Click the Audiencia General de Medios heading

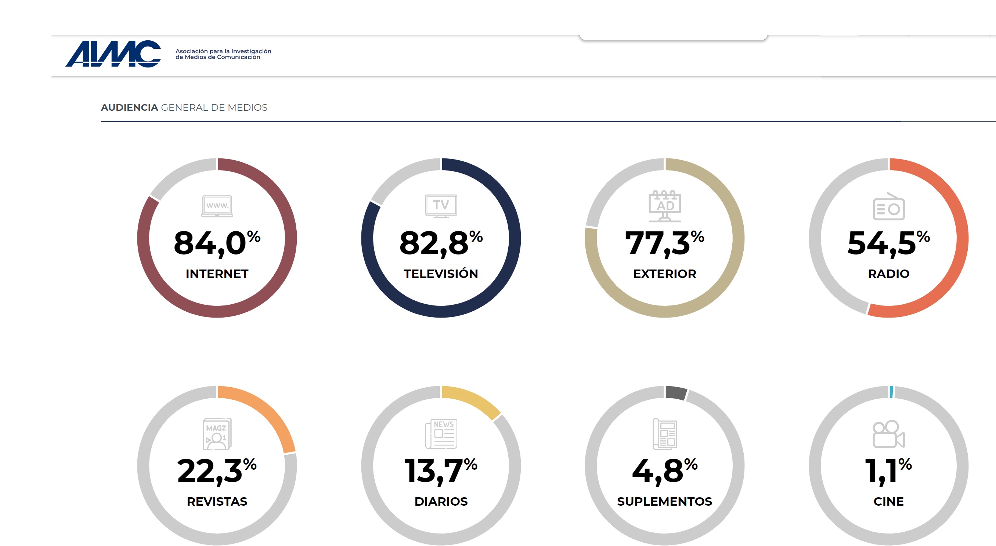pyautogui.click(x=184, y=107)
